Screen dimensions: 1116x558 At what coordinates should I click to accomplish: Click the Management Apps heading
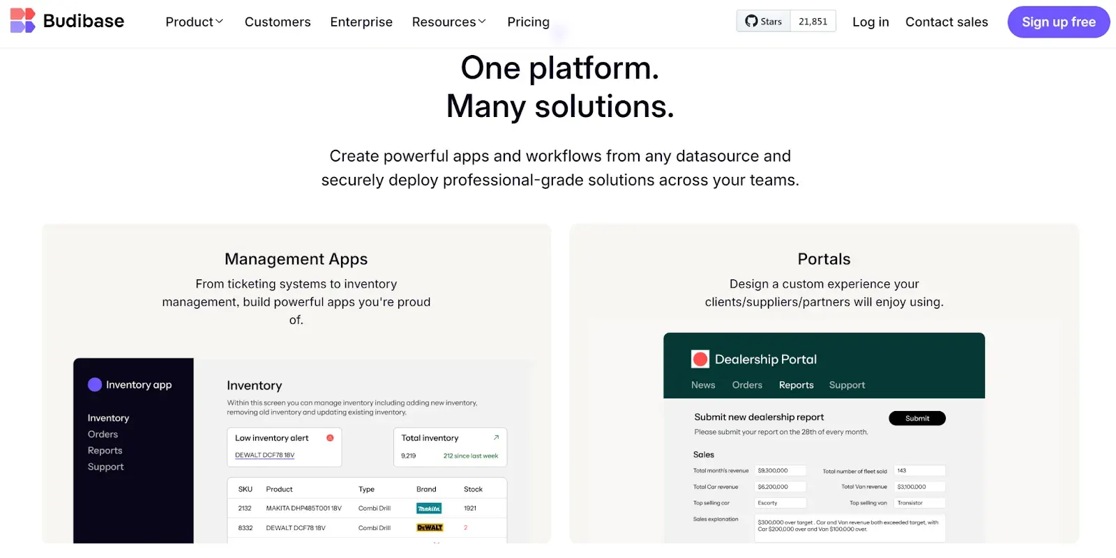pyautogui.click(x=296, y=259)
